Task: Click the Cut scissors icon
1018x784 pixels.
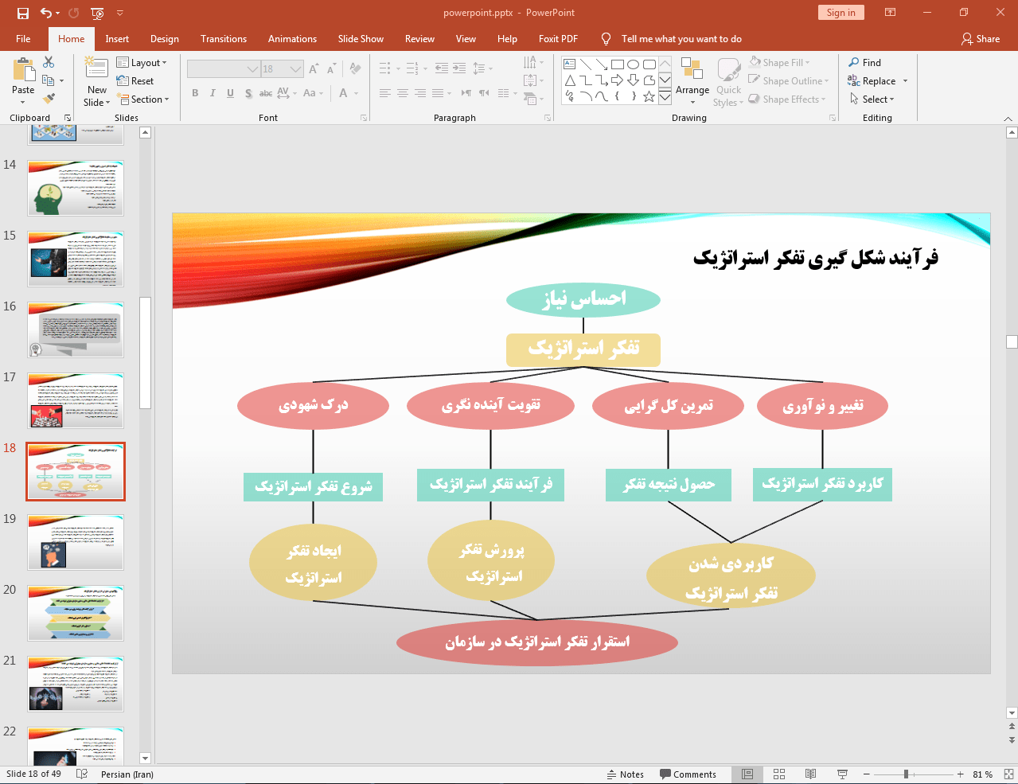Action: (x=49, y=62)
